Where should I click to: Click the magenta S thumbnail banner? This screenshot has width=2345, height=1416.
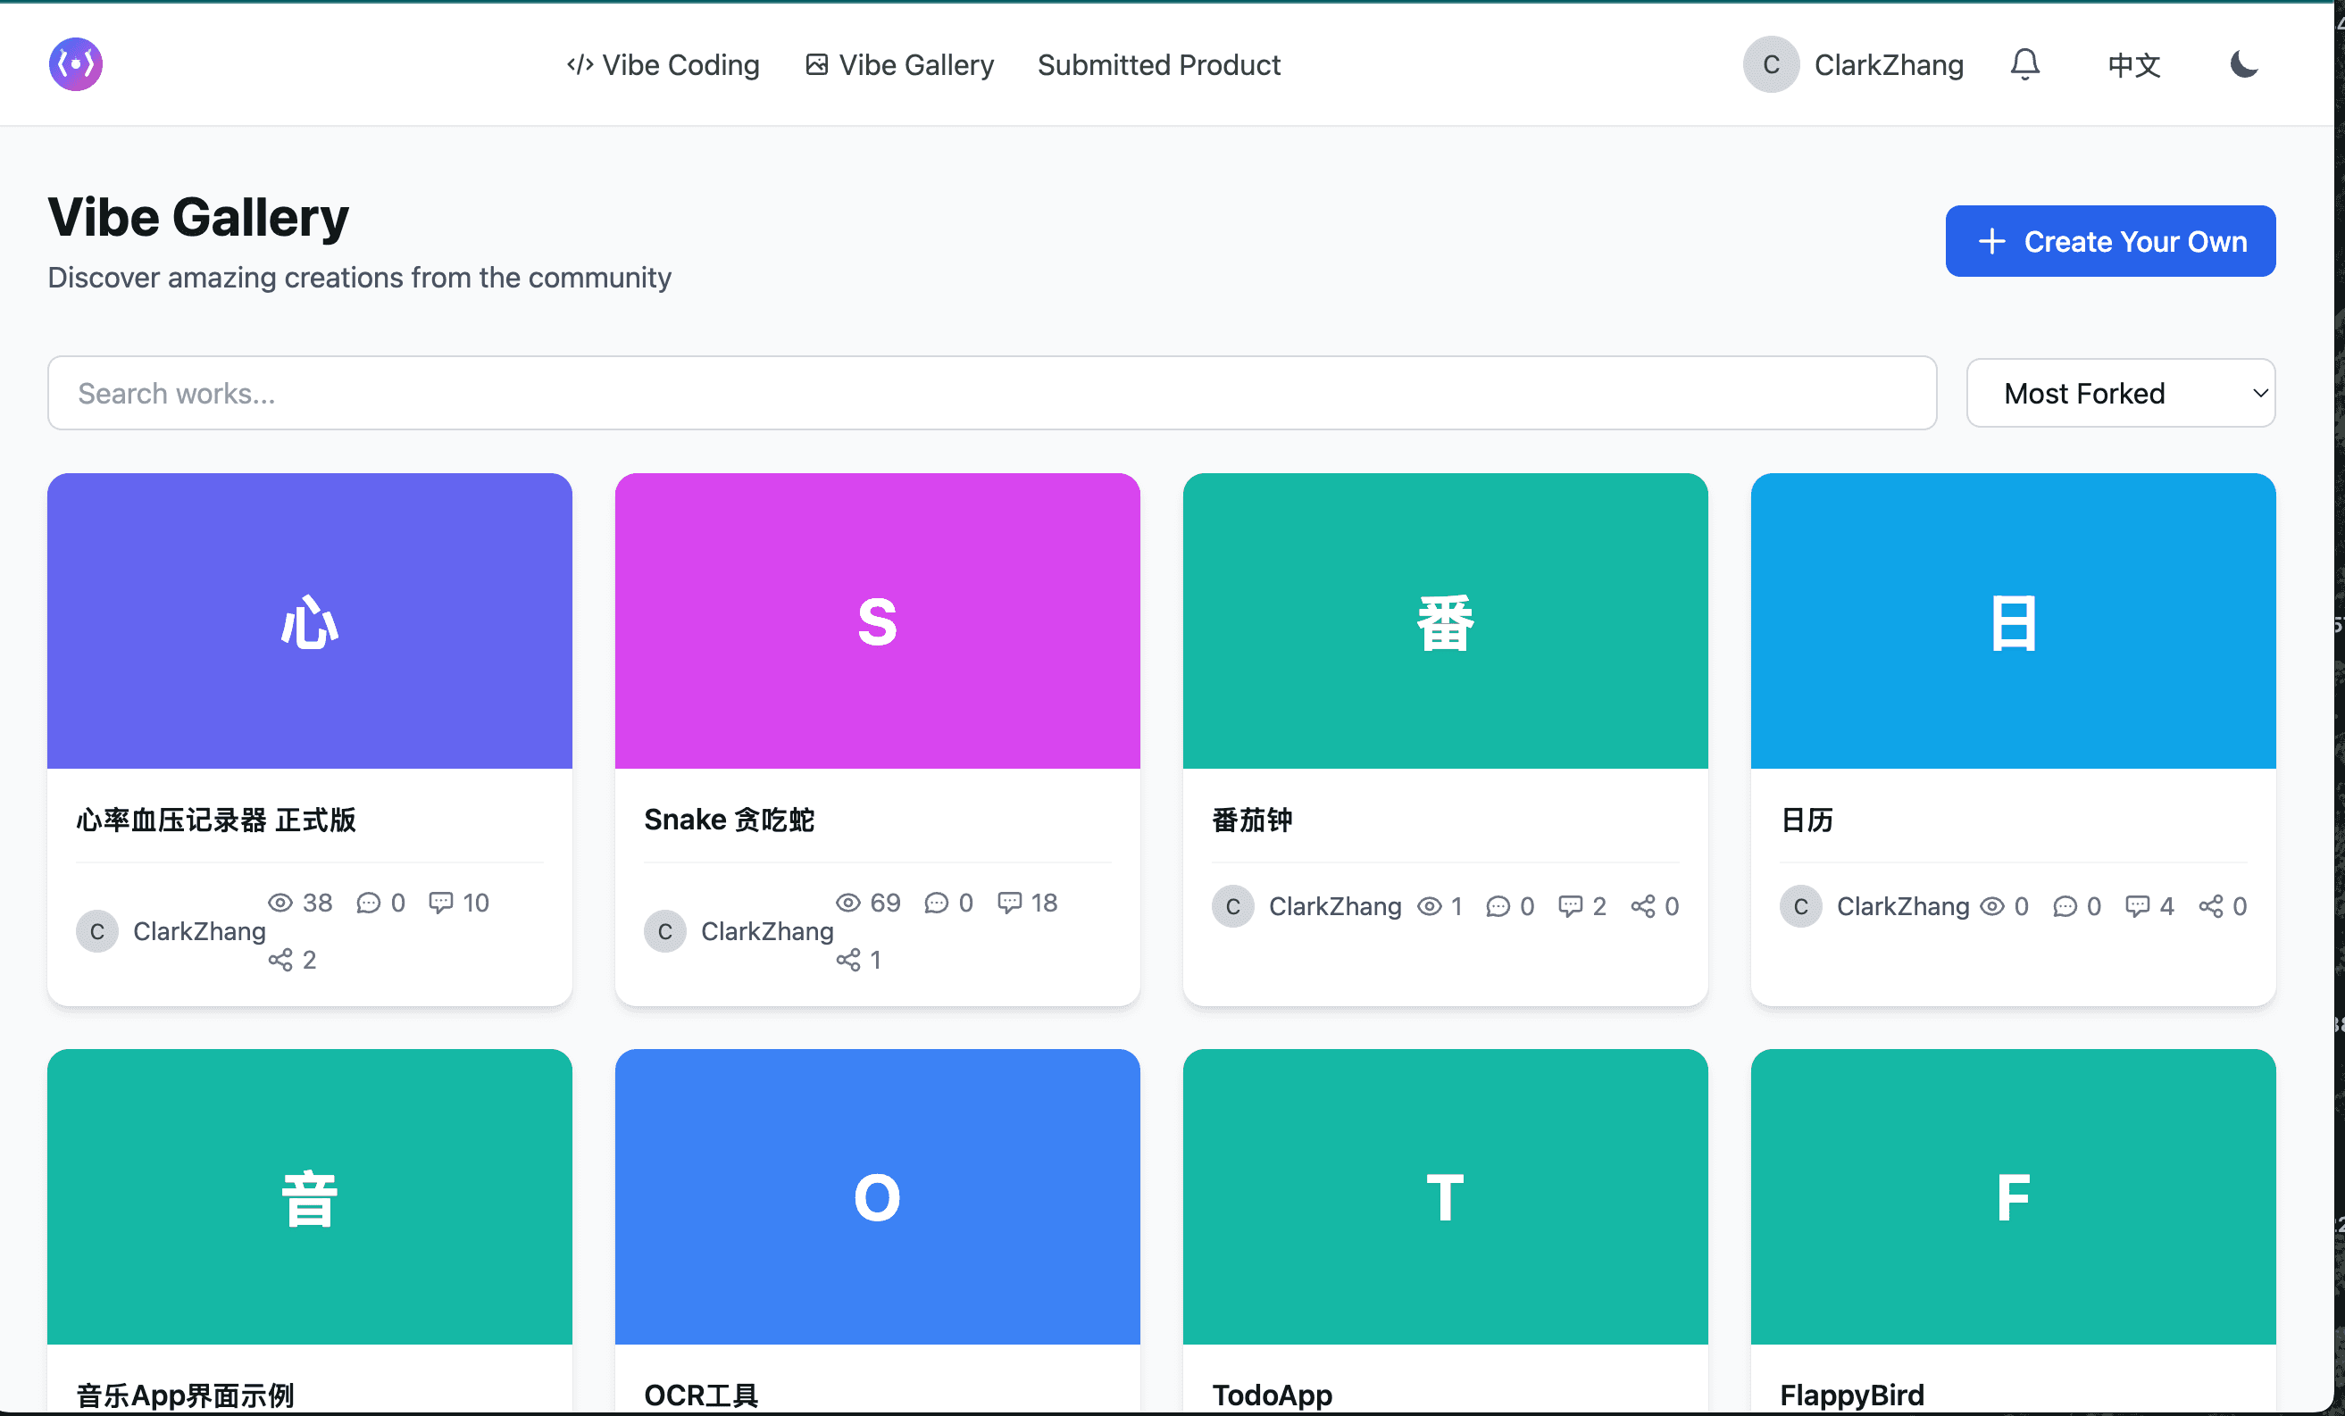(877, 621)
